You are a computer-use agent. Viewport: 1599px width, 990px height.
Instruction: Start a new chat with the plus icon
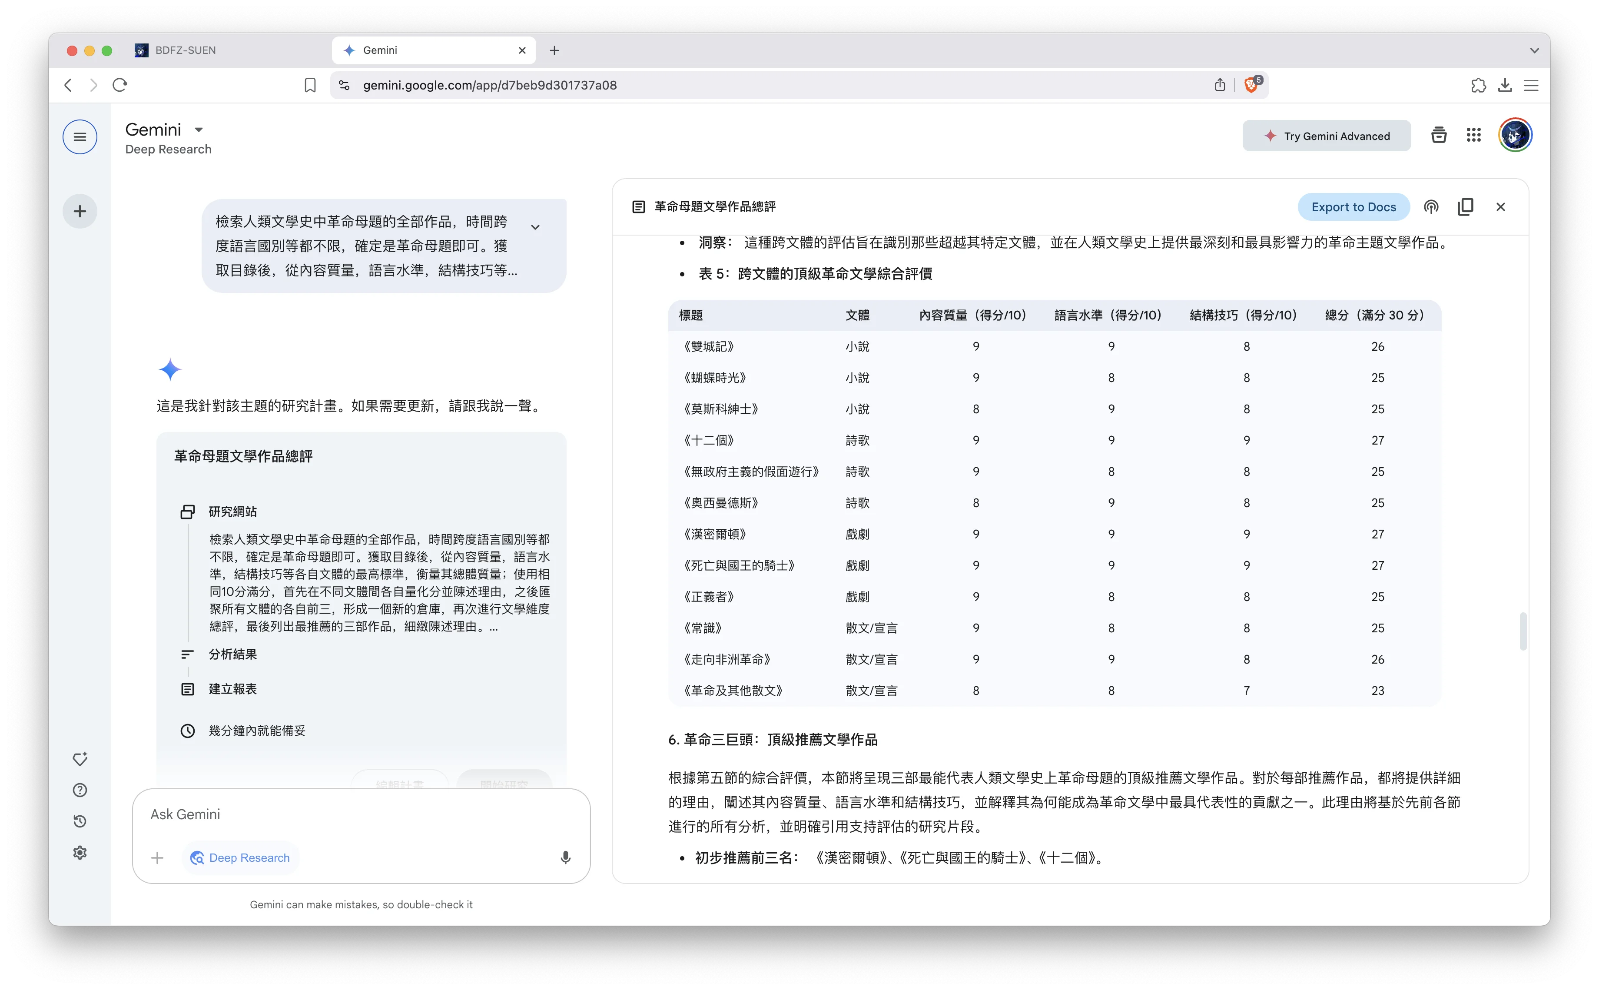[79, 211]
